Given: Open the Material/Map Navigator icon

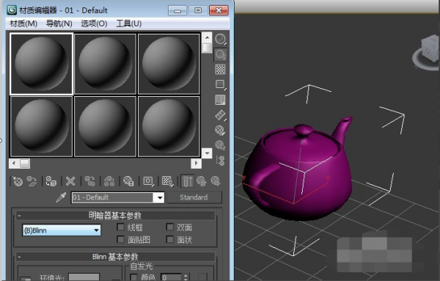Looking at the screenshot, I should pyautogui.click(x=220, y=161).
